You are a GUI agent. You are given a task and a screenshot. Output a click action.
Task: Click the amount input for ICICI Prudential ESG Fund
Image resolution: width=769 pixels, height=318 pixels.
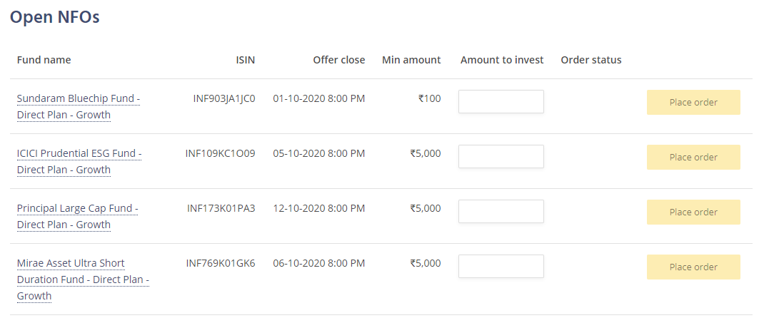click(x=501, y=157)
